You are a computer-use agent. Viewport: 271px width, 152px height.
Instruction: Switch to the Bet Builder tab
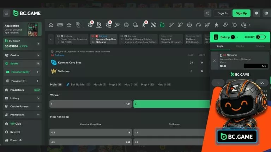tap(78, 84)
